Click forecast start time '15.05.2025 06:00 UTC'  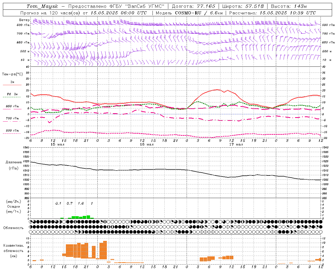(x=119, y=13)
